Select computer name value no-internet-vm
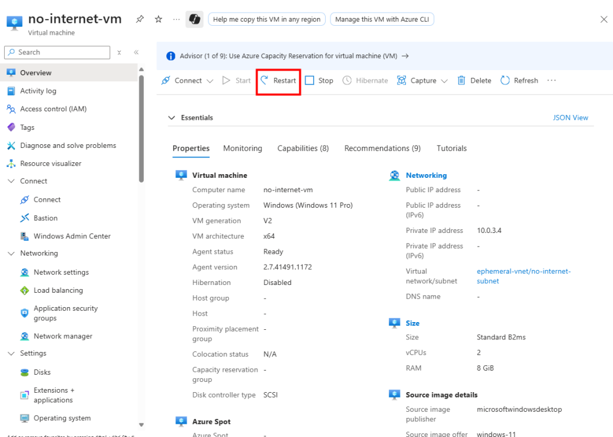Viewport: 613px width, 437px height. point(288,190)
